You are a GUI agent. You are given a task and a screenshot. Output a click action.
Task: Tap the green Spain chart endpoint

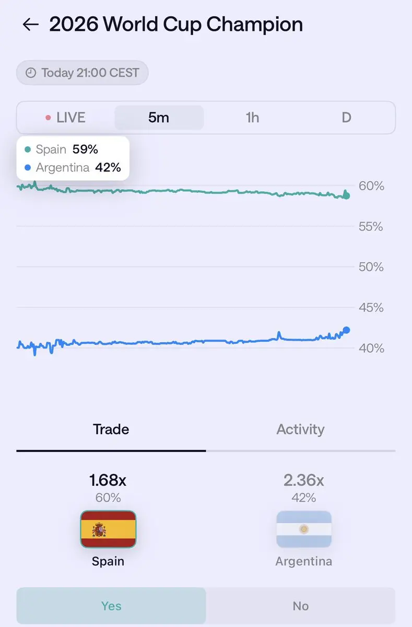346,196
